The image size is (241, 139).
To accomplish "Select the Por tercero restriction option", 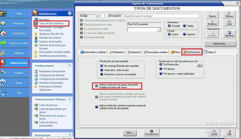I will (x=160, y=69).
